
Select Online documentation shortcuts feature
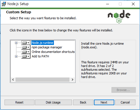(x=53, y=52)
